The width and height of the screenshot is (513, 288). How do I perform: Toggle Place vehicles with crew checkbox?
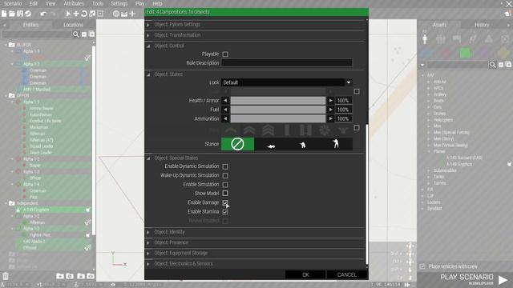click(422, 266)
